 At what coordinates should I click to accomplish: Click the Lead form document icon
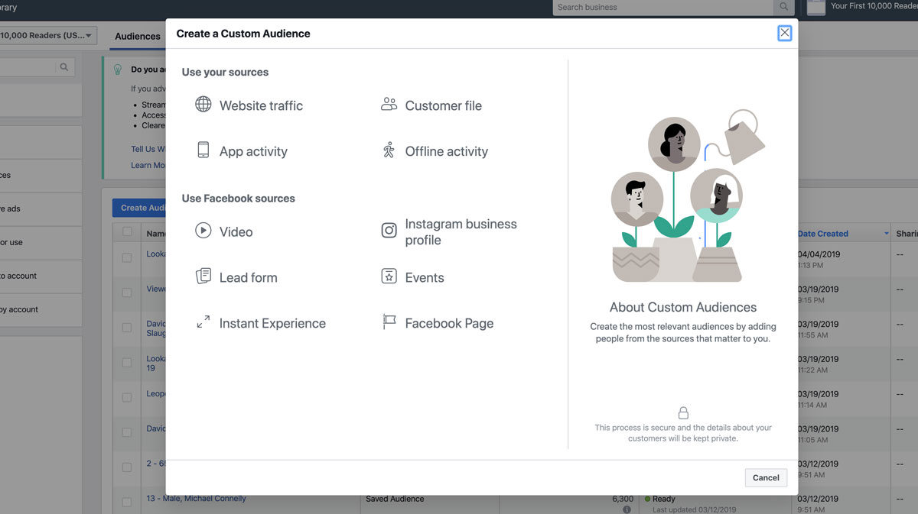pos(203,276)
